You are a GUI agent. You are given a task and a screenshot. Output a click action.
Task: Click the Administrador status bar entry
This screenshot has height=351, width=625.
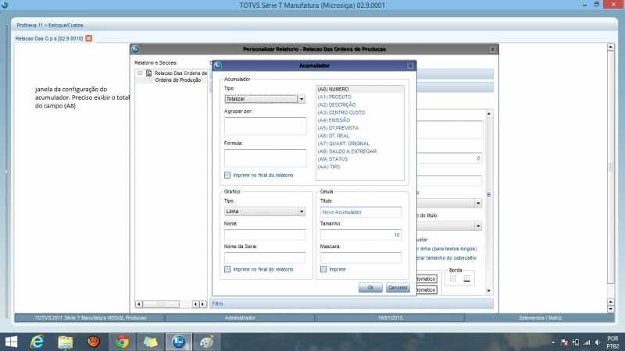coord(240,317)
